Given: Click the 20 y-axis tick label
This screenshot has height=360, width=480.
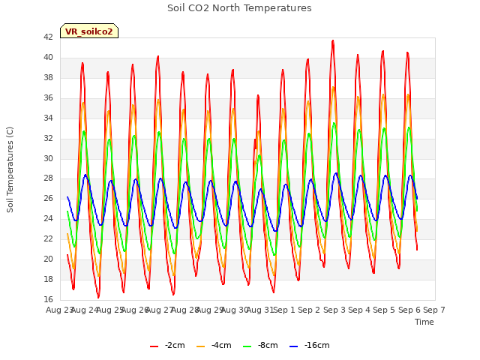Looking at the screenshot, I should tap(48, 259).
